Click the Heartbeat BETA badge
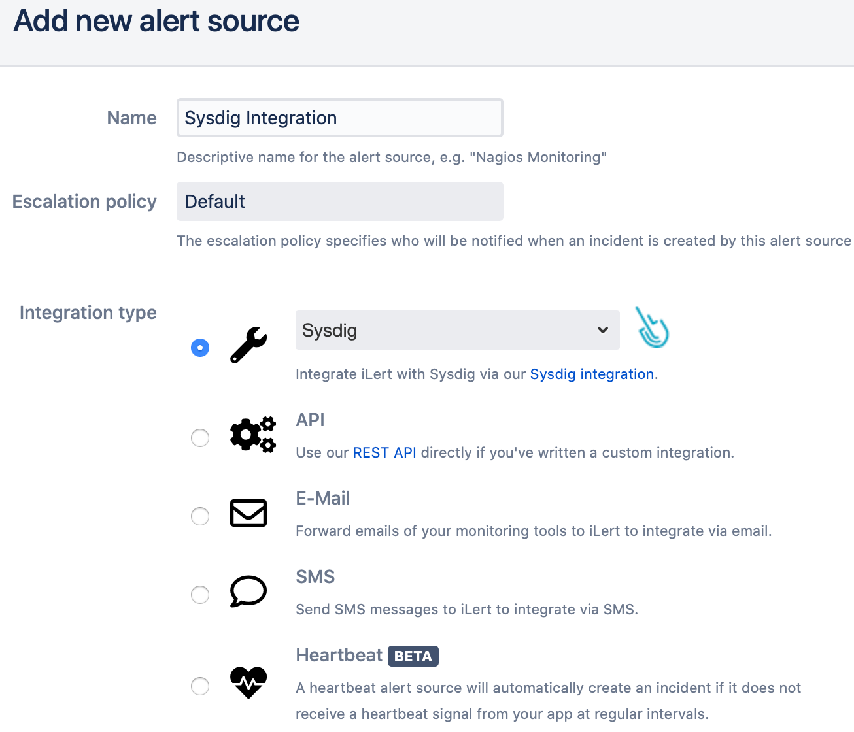Image resolution: width=854 pixels, height=732 pixels. coord(413,656)
